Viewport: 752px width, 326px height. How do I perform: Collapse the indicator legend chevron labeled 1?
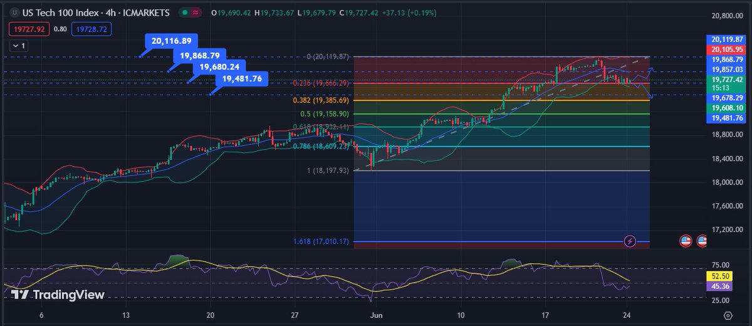(18, 46)
